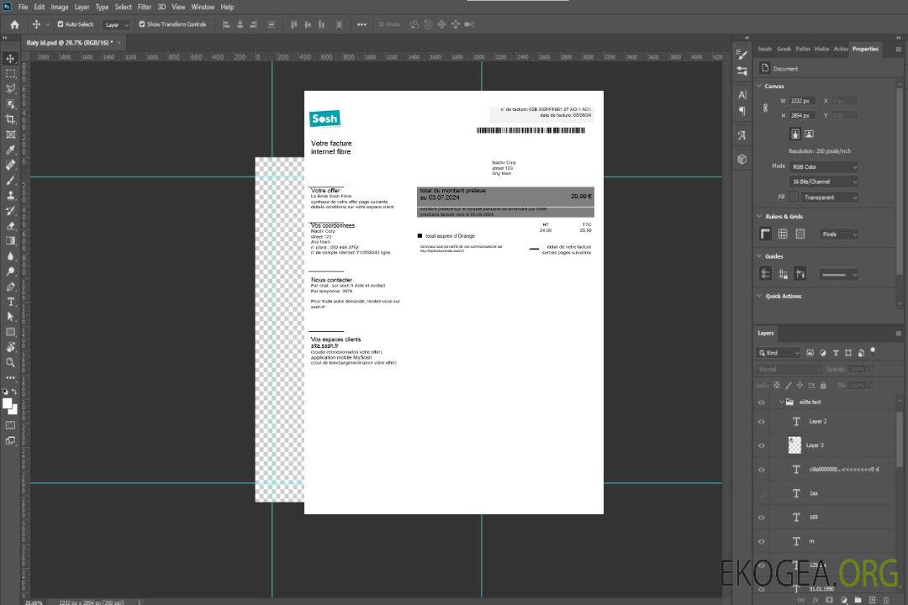
Task: Select the Path Selection tool
Action: click(x=10, y=317)
